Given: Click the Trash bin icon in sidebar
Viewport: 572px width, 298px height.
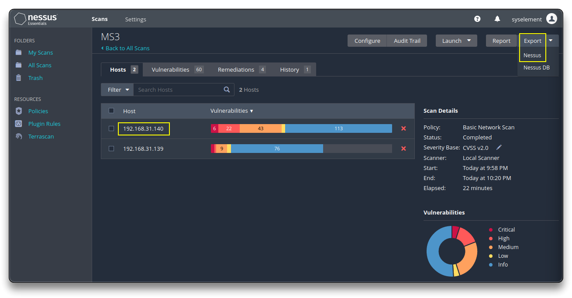Looking at the screenshot, I should click(18, 78).
